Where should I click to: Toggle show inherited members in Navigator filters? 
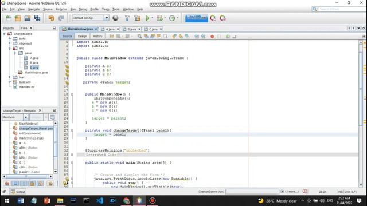(7, 183)
